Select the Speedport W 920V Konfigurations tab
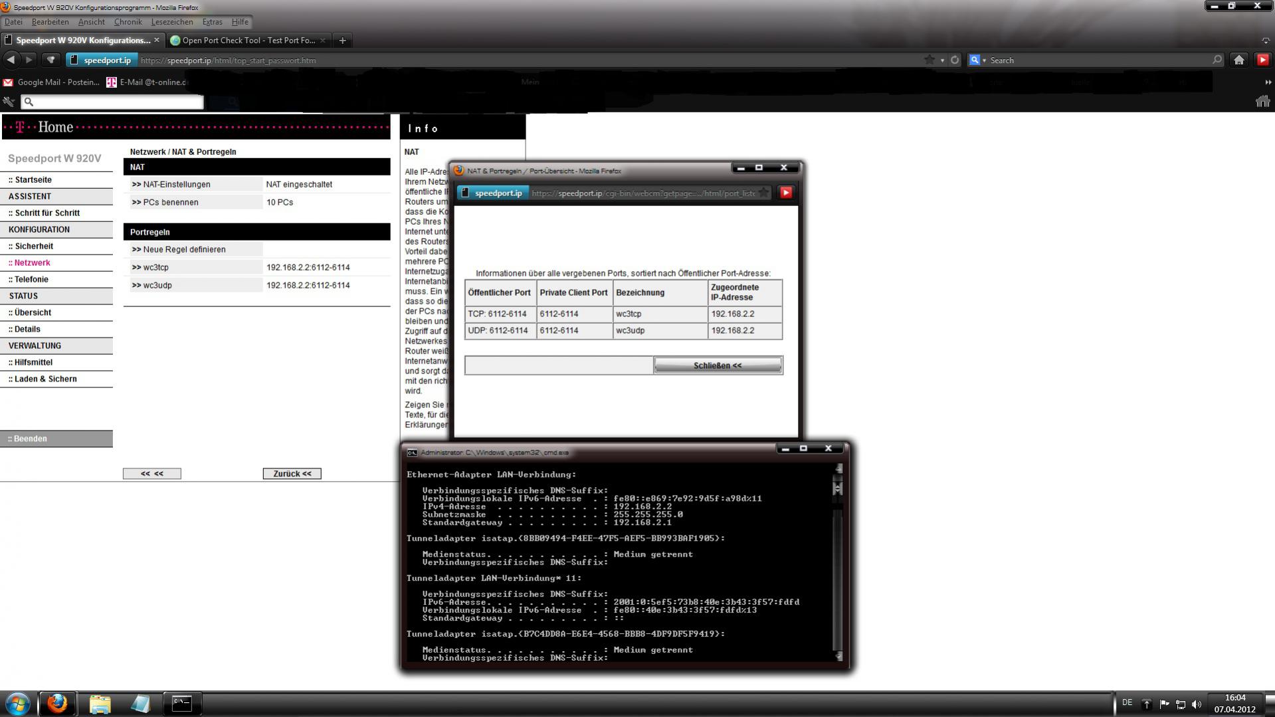Viewport: 1275px width, 717px height. pos(82,41)
